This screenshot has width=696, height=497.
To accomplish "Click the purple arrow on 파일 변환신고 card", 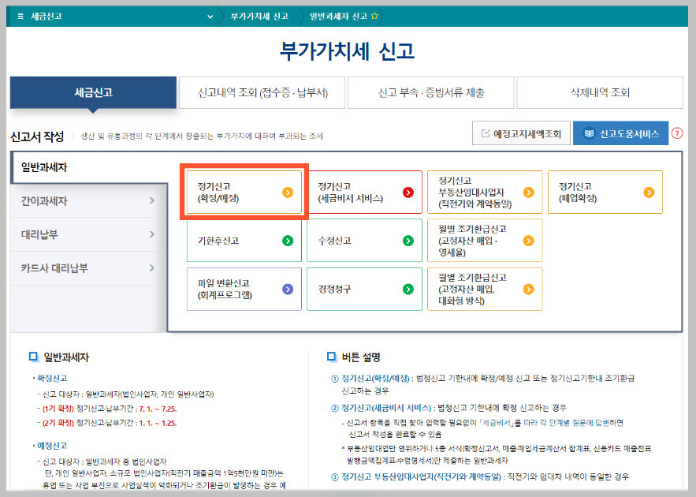I will (288, 289).
